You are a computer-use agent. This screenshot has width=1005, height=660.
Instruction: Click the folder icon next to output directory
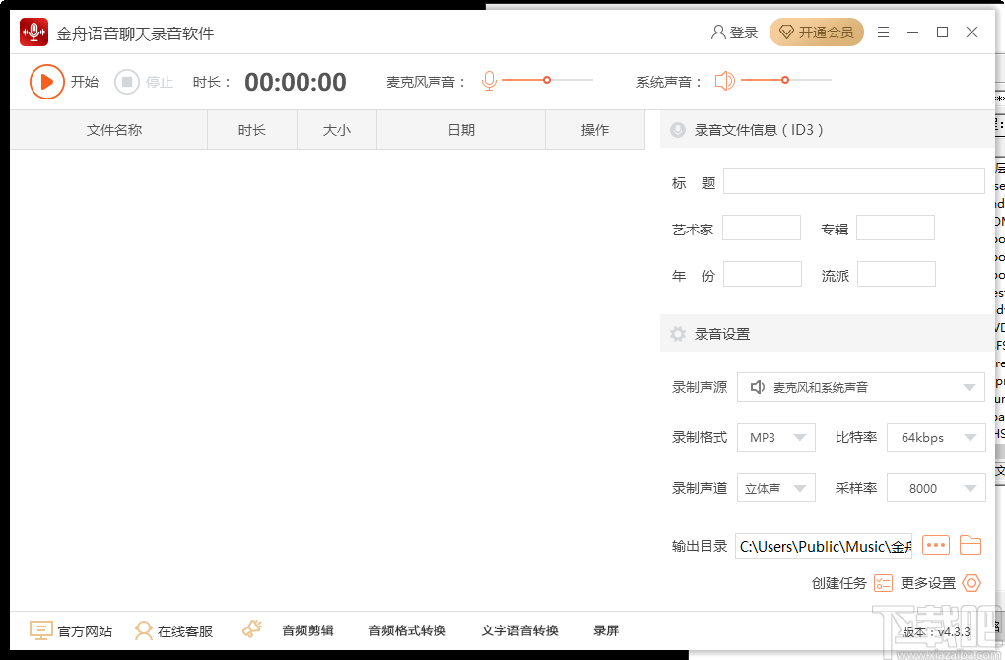point(971,545)
